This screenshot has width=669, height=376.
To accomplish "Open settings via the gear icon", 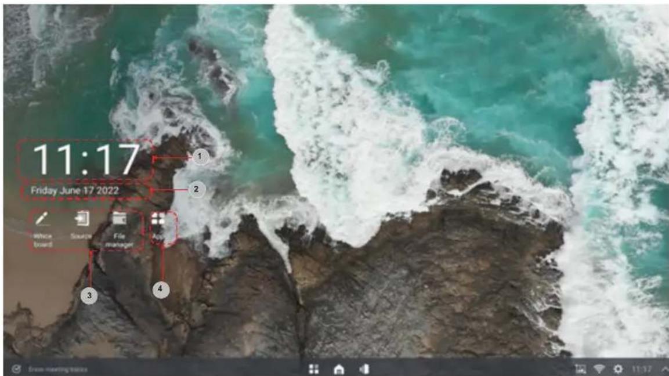I will point(618,369).
